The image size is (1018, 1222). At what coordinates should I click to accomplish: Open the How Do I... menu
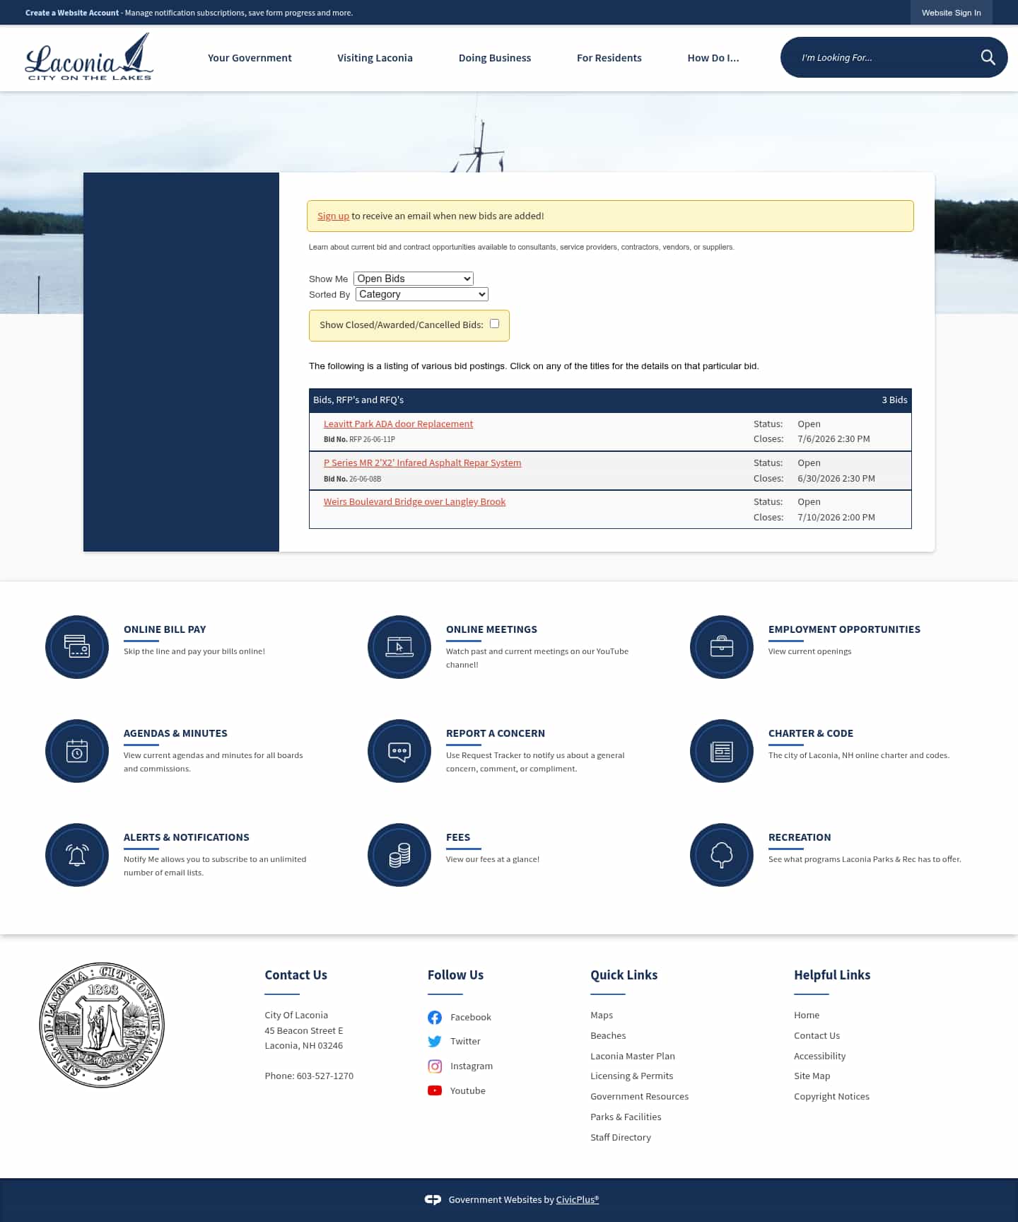pos(713,58)
